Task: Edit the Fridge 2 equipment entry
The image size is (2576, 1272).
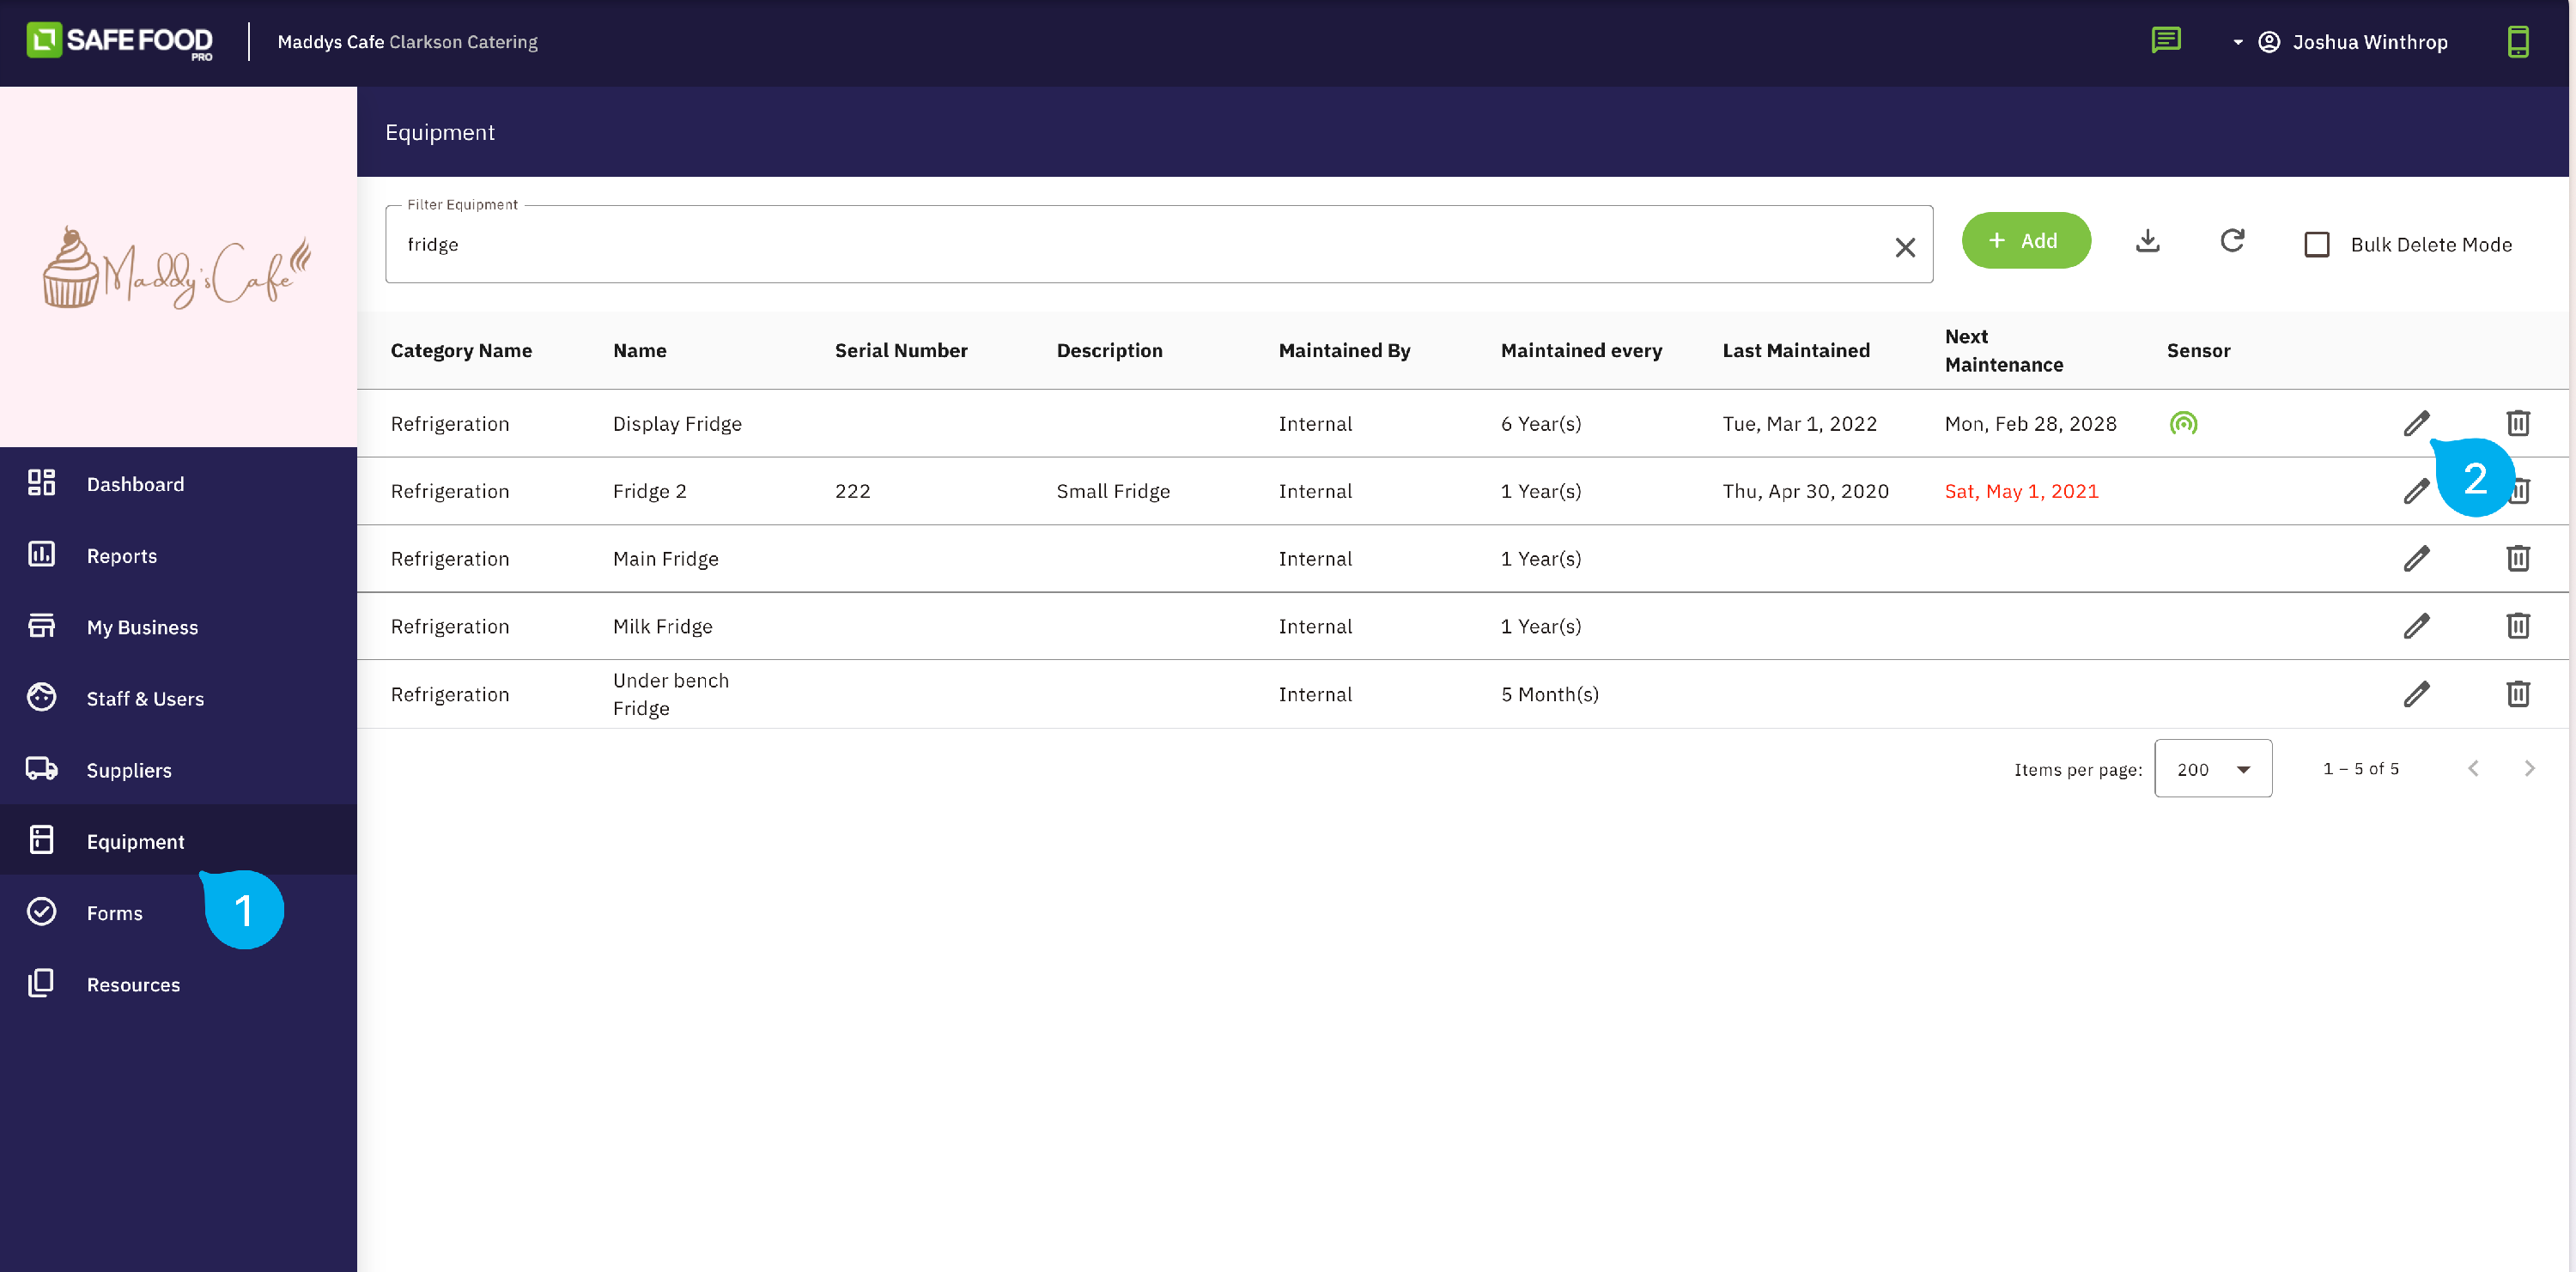Action: click(x=2417, y=491)
